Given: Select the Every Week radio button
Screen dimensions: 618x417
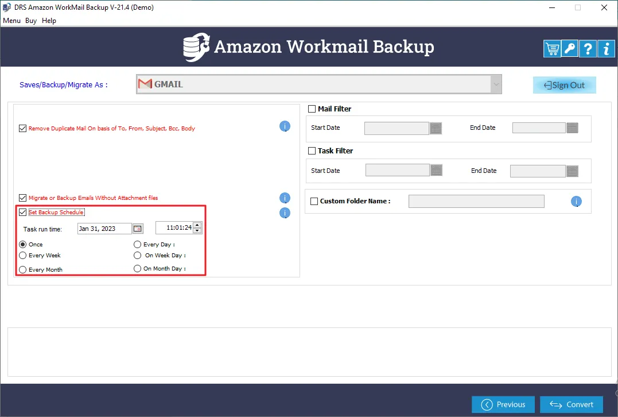Looking at the screenshot, I should [x=22, y=255].
